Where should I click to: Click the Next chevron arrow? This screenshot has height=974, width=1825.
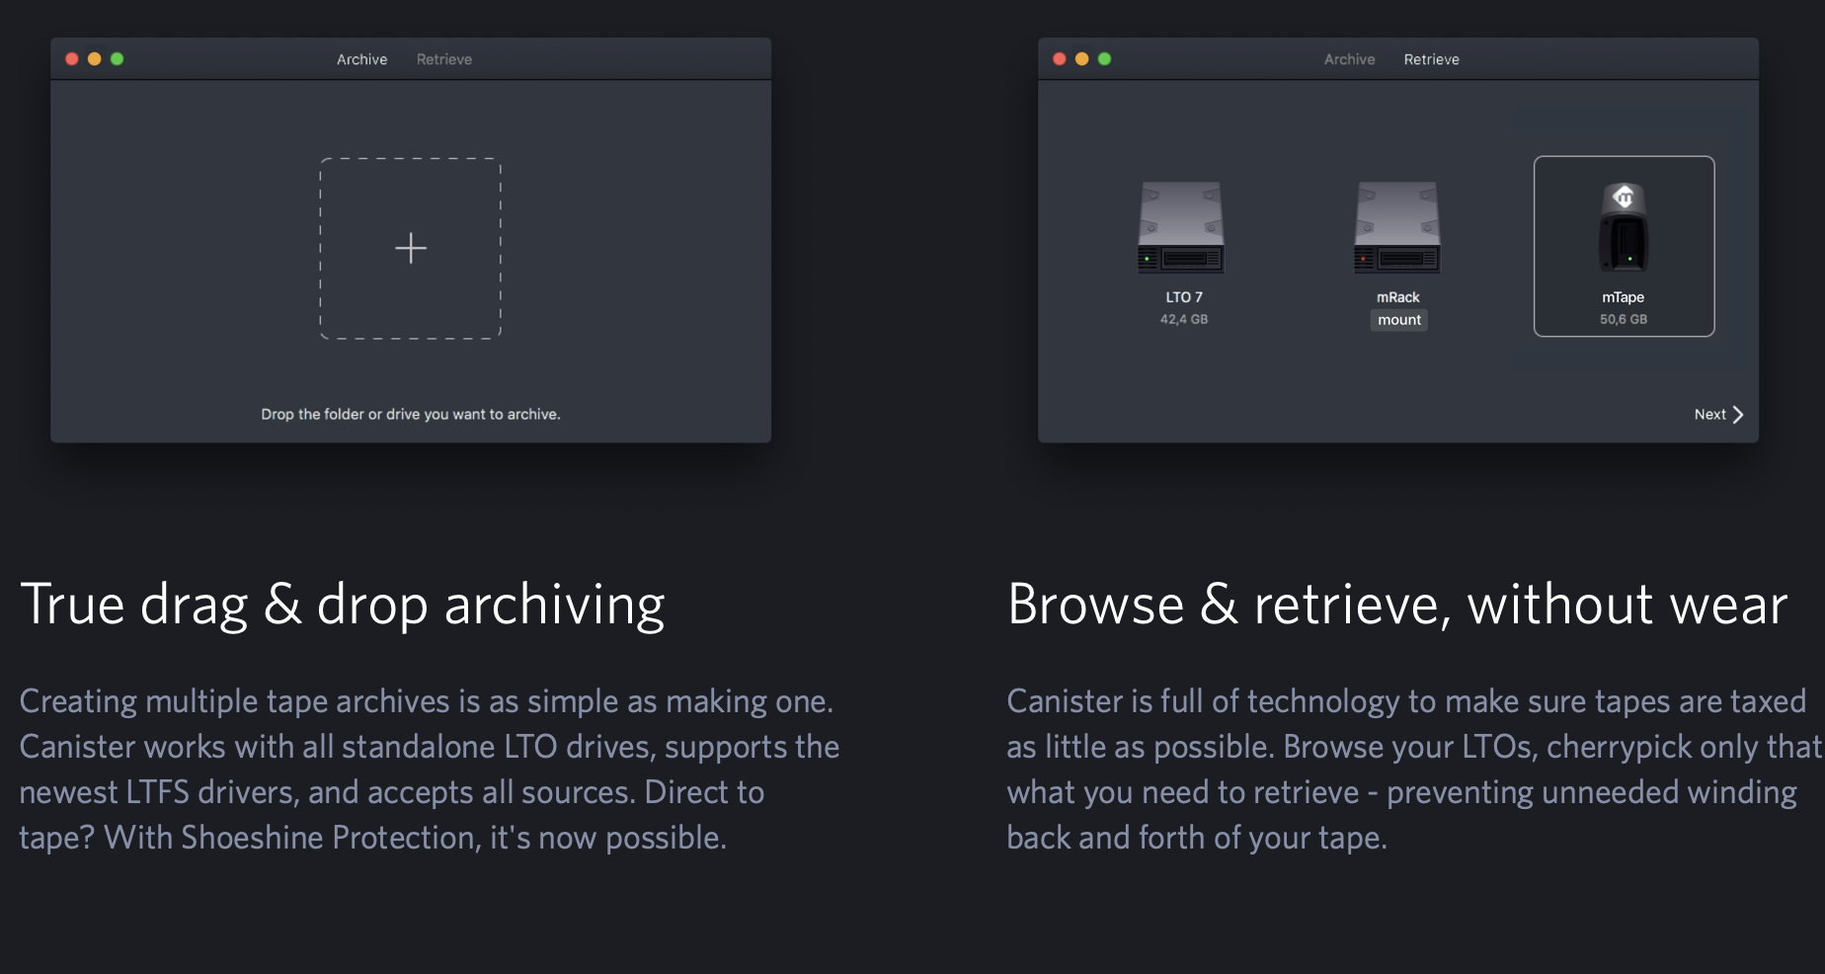pos(1738,415)
